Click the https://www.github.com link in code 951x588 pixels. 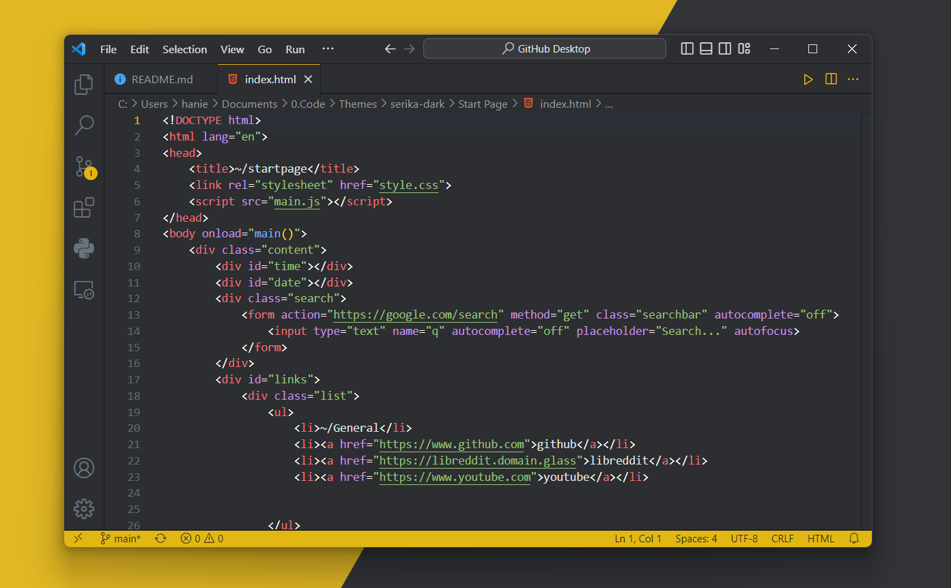[x=451, y=444]
